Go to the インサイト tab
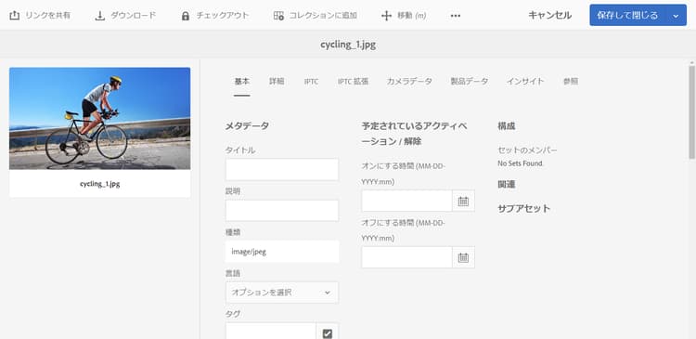The height and width of the screenshot is (339, 696). click(x=525, y=82)
